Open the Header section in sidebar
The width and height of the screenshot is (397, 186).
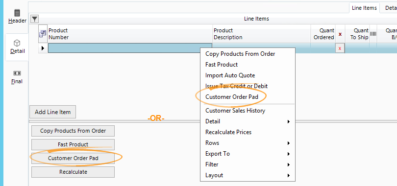point(17,17)
